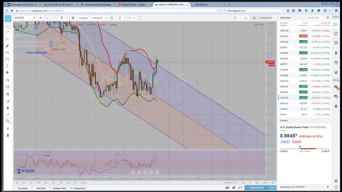Image resolution: width=342 pixels, height=192 pixels.
Task: Select the text annotation tool
Action: coord(7,53)
